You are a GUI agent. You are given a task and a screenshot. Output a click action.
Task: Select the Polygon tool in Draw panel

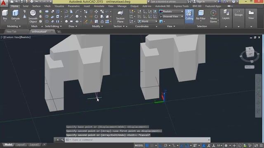66,21
